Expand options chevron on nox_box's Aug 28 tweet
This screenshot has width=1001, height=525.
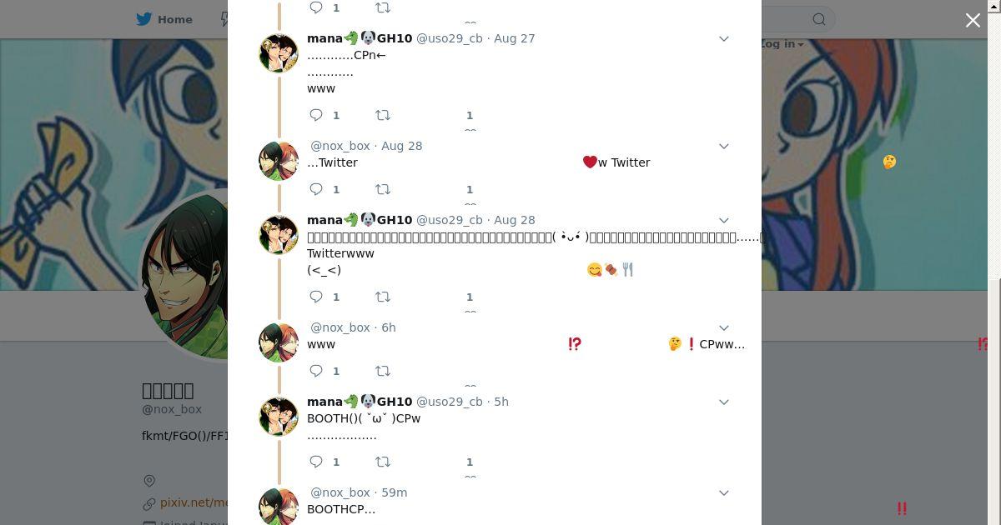[724, 146]
